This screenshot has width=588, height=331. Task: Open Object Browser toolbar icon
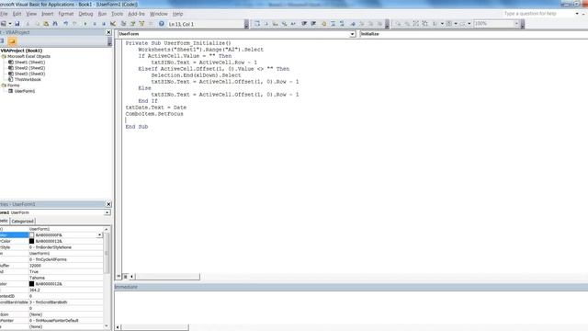click(141, 24)
